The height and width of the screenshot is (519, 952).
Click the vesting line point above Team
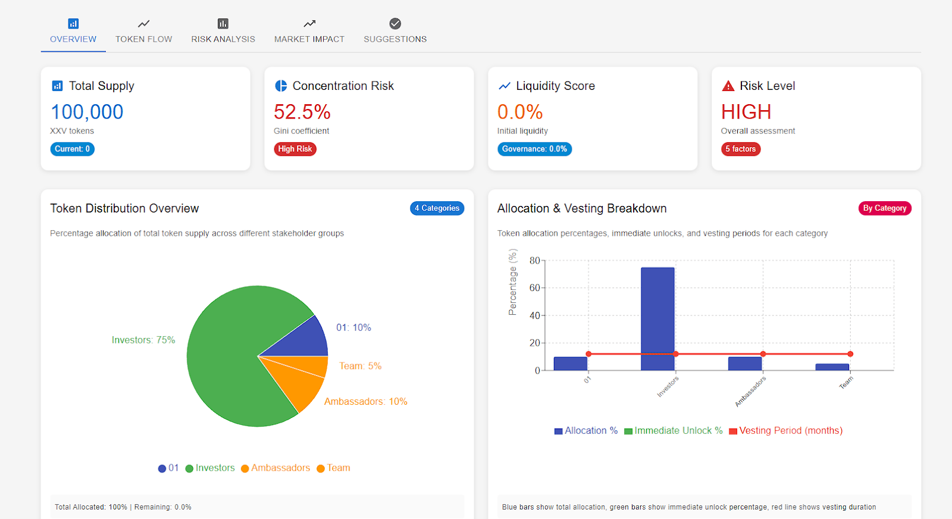click(x=850, y=354)
